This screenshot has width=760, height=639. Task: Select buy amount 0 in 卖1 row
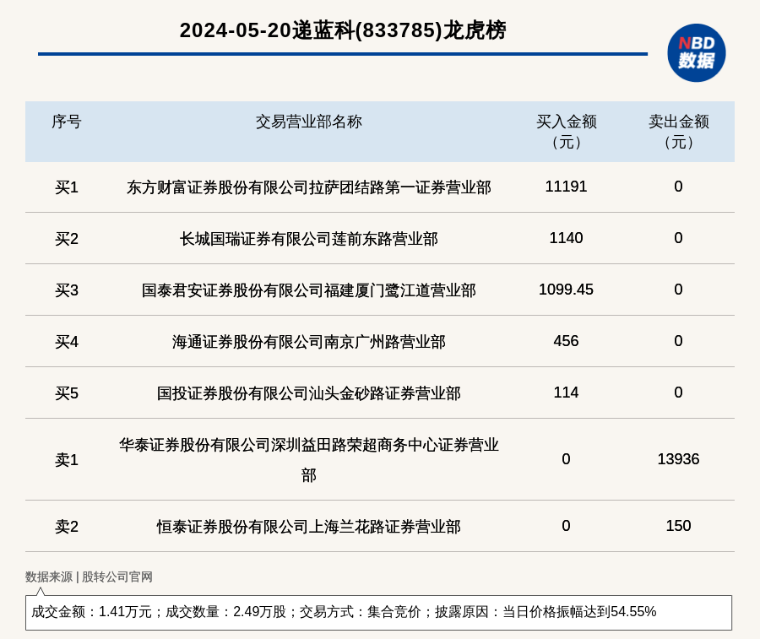coord(566,459)
